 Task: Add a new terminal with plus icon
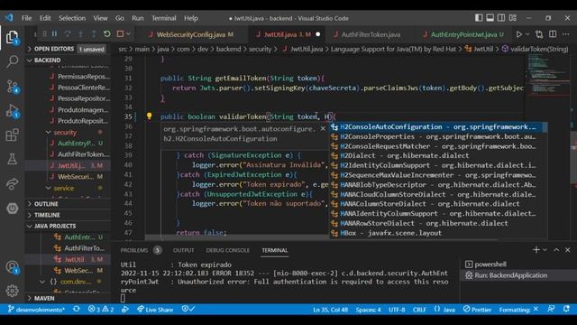pyautogui.click(x=536, y=250)
